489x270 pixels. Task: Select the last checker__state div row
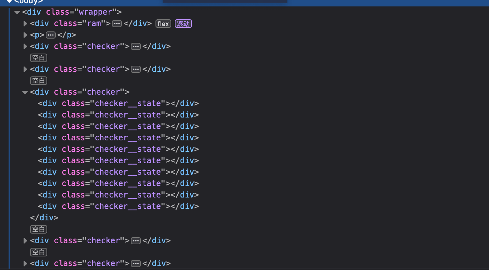click(x=118, y=206)
